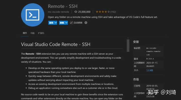The width and height of the screenshot is (181, 100).
Task: Click the 'No source code needs to be' paragraph
Action: (x=72, y=96)
